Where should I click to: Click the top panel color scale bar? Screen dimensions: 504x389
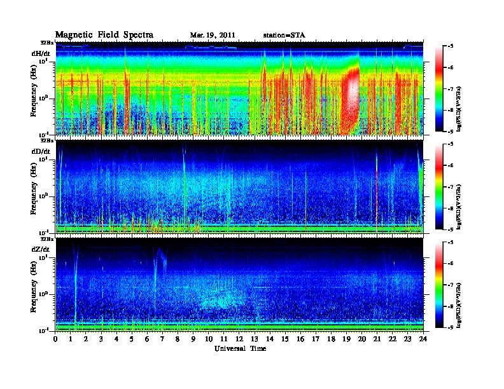[439, 89]
